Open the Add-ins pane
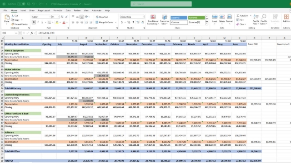This screenshot has height=163, width=291. click(286, 19)
